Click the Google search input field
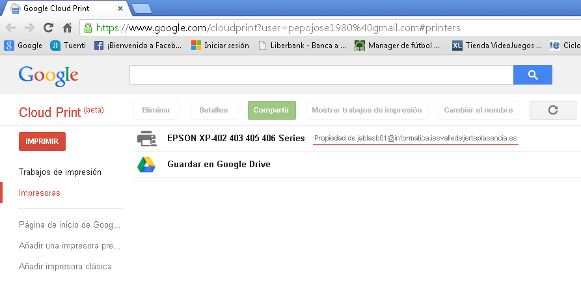The image size is (581, 281). point(321,75)
